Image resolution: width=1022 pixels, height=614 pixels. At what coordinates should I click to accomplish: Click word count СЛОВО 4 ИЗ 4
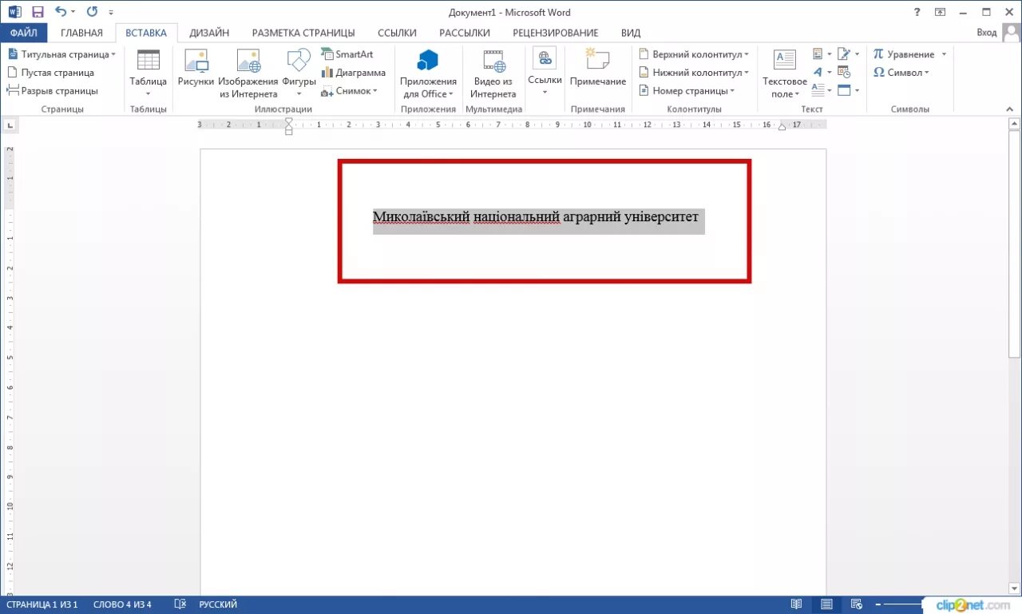point(122,604)
